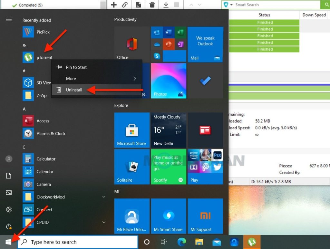The image size is (330, 249).
Task: Click Create New Torrent file icon
Action: tap(139, 5)
